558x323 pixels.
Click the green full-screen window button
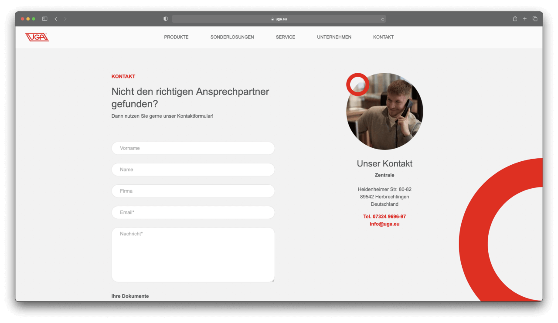(34, 19)
